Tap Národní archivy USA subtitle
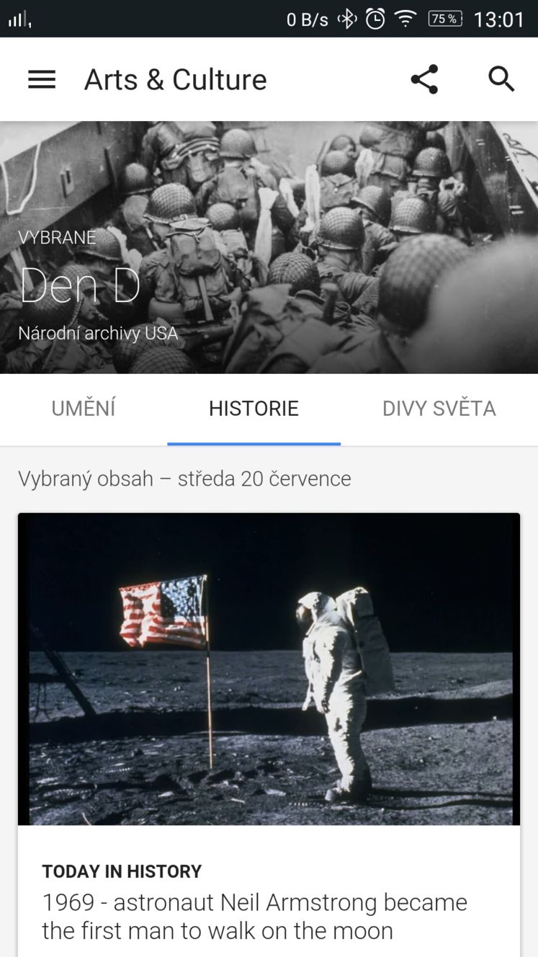This screenshot has width=538, height=957. coord(98,334)
